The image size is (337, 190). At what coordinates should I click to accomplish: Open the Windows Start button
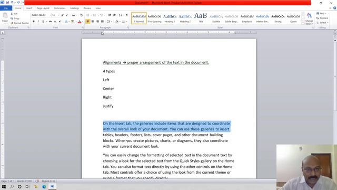pos(4,186)
